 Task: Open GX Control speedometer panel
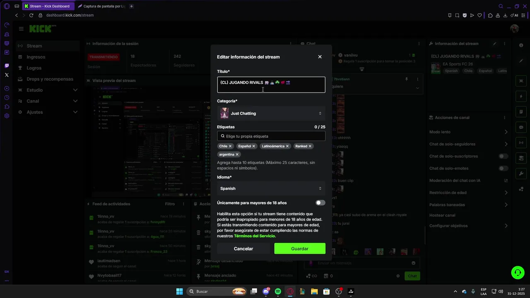click(x=7, y=25)
